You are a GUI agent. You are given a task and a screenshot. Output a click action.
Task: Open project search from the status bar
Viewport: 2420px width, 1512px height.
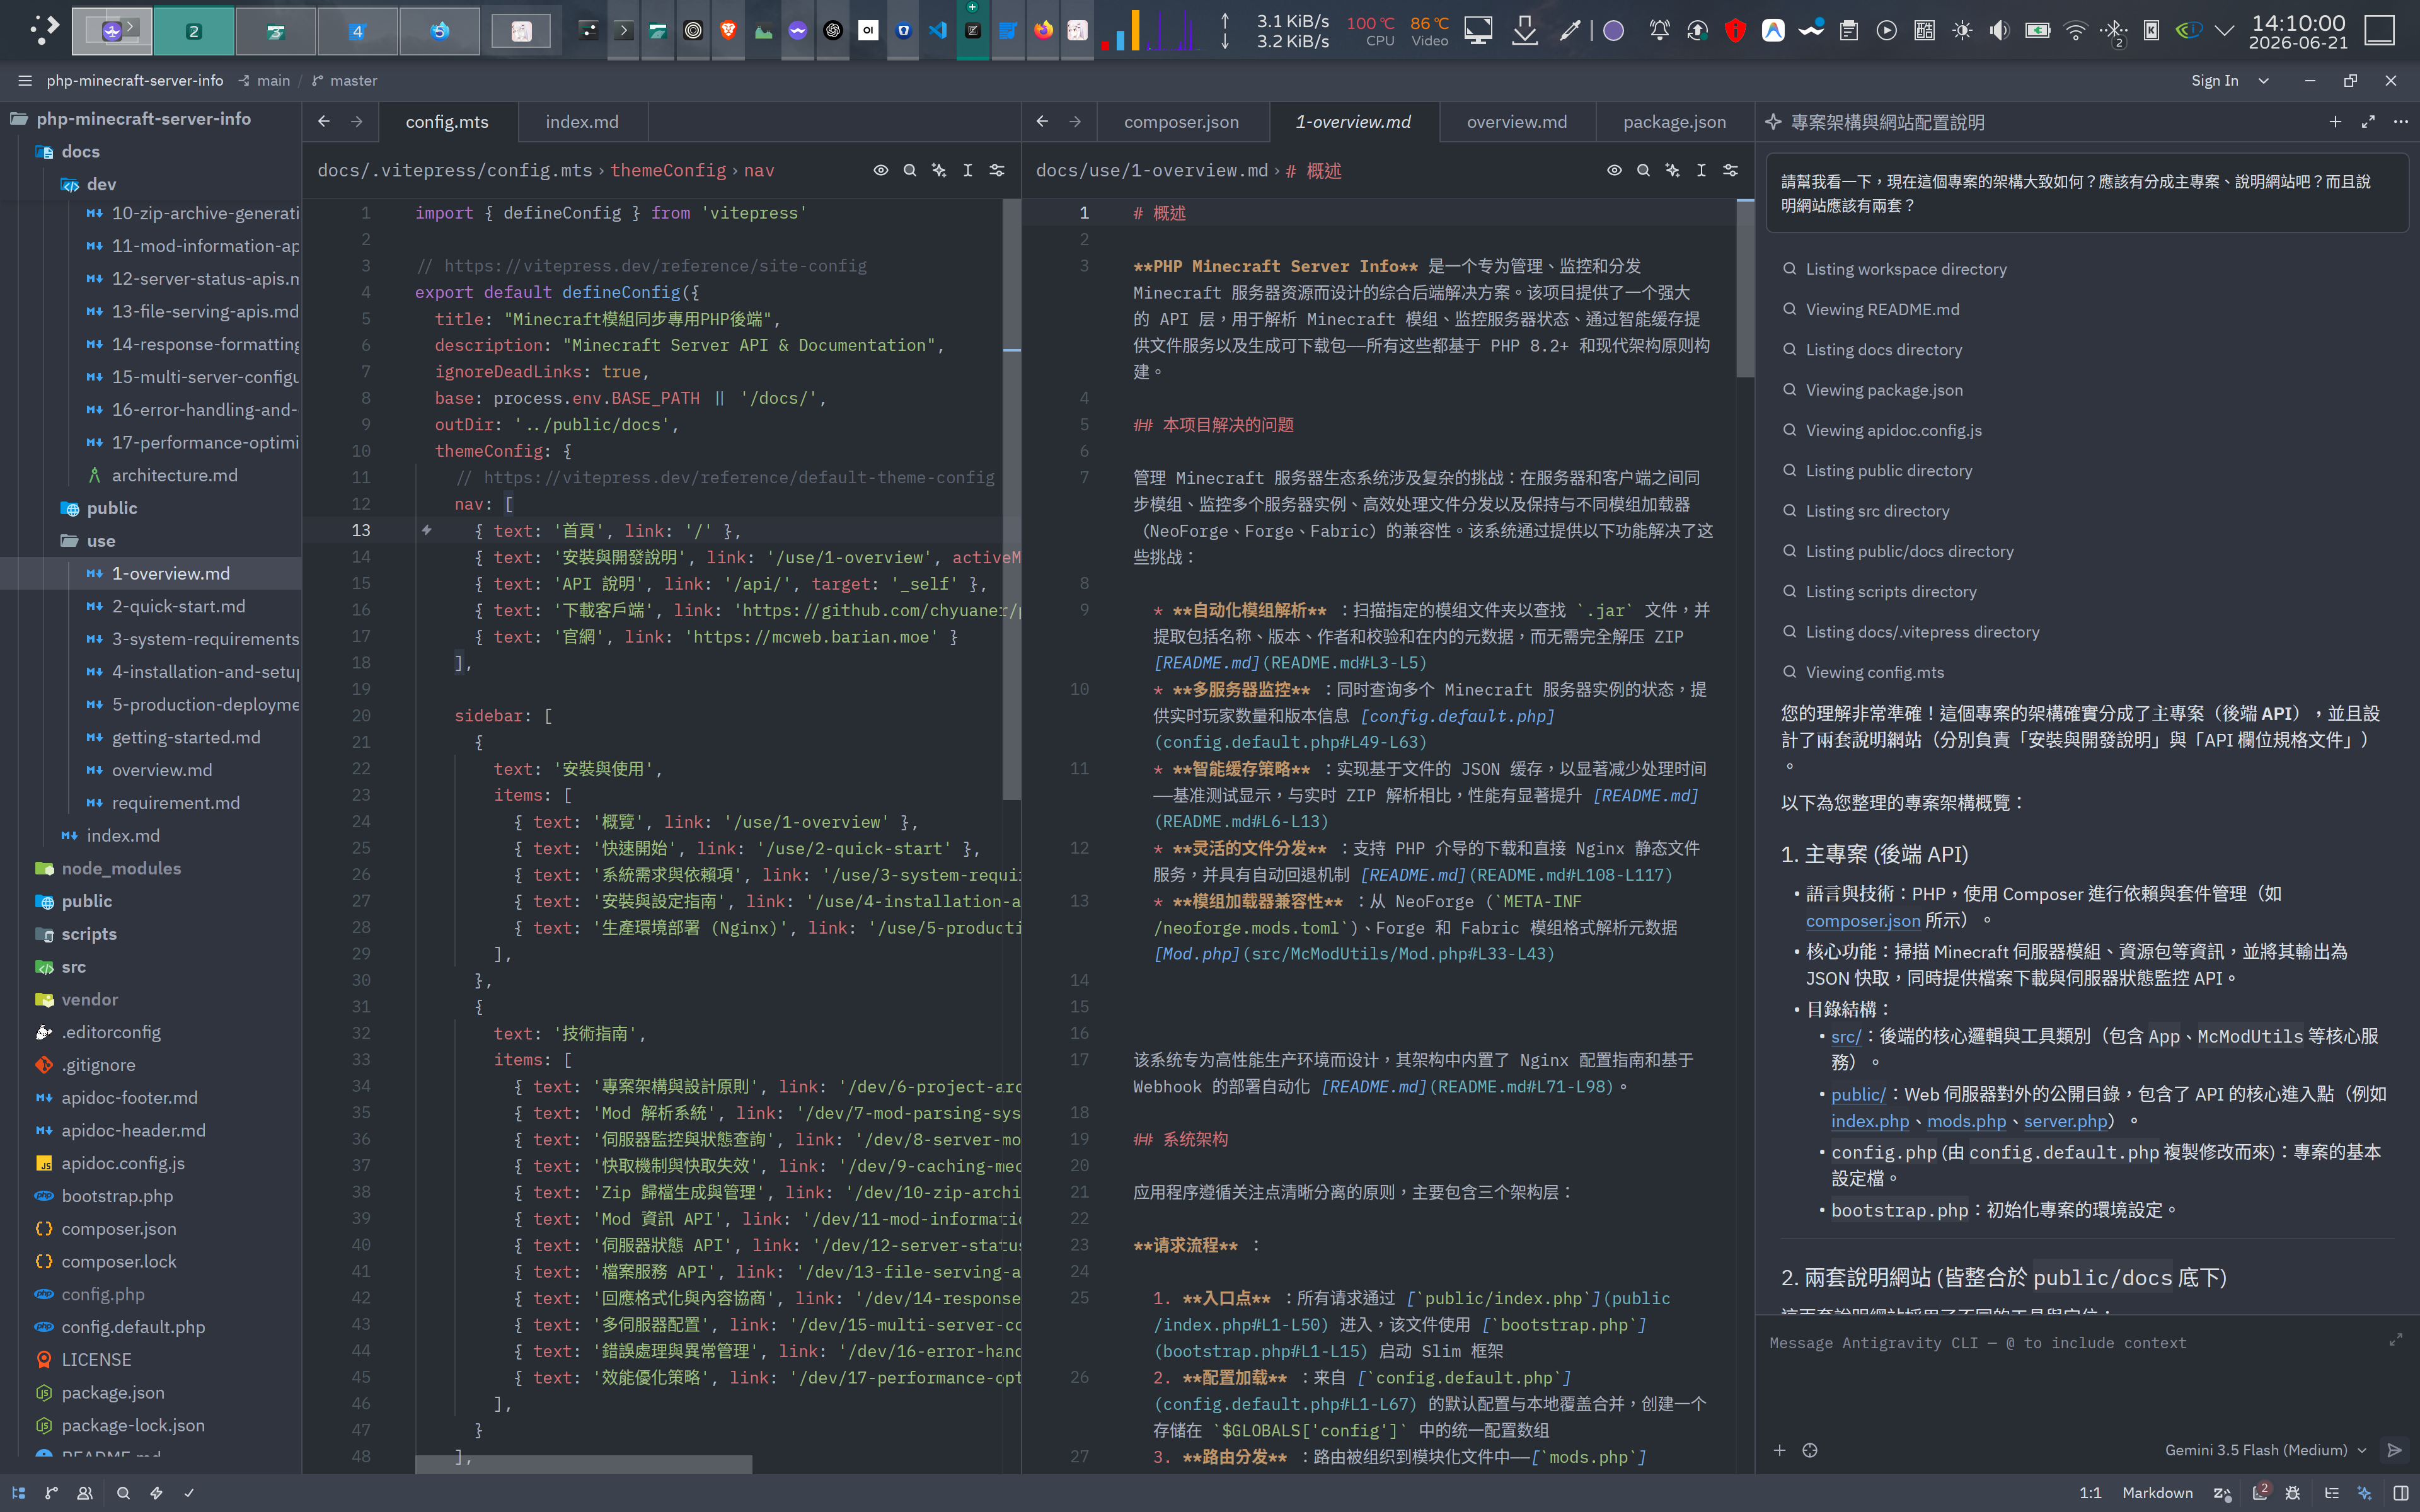123,1492
